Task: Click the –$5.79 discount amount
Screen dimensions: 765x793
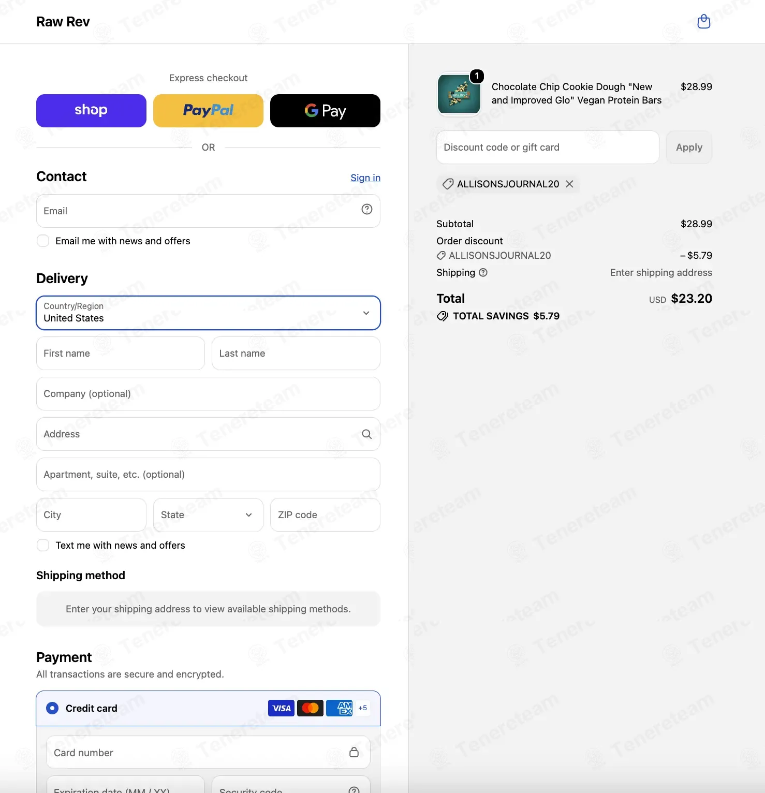Action: pyautogui.click(x=696, y=255)
